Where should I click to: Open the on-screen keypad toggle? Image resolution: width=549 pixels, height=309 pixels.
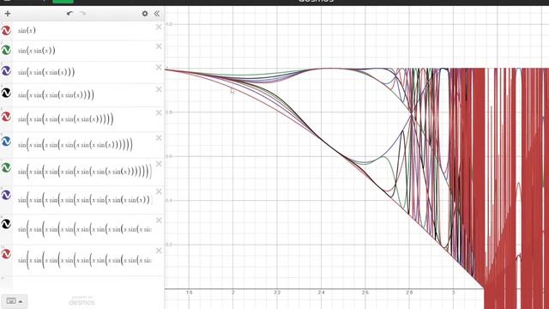click(x=14, y=301)
